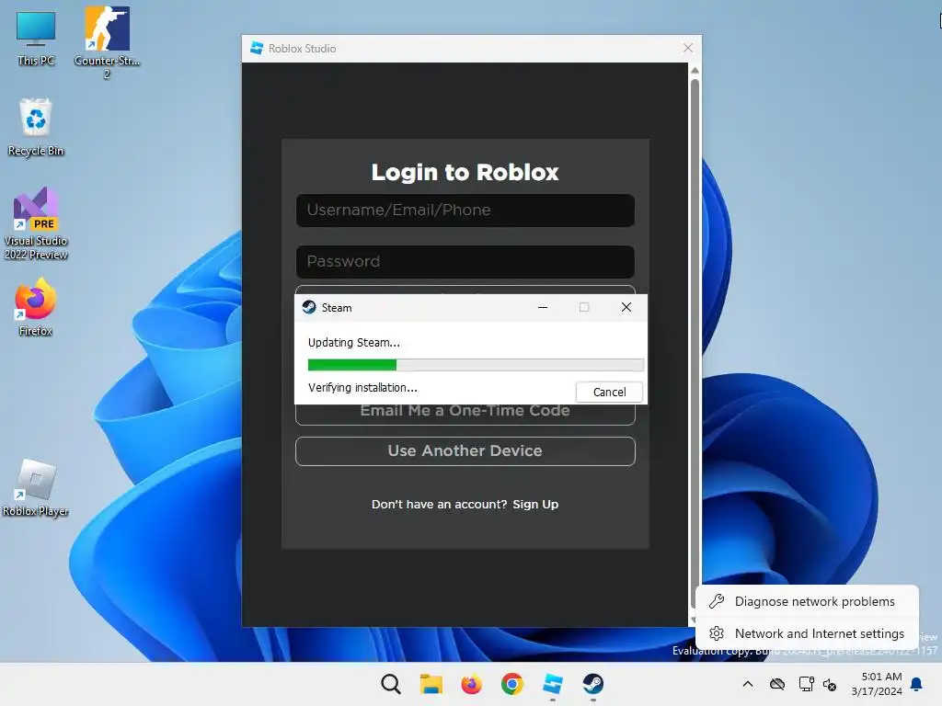
Task: Open notifications bell icon
Action: [916, 684]
